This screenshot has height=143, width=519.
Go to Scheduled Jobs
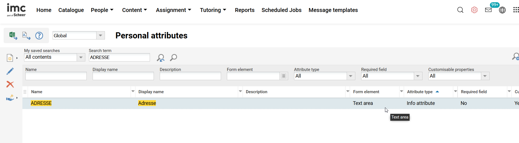[x=281, y=10]
